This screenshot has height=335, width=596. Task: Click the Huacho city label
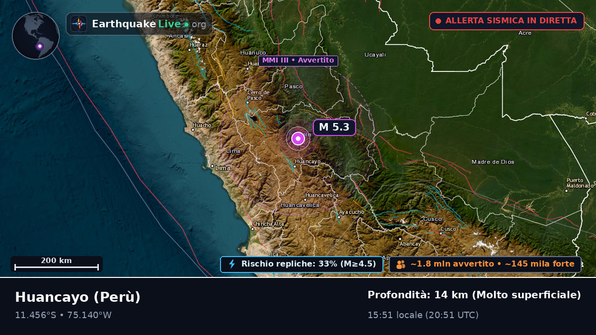click(202, 125)
